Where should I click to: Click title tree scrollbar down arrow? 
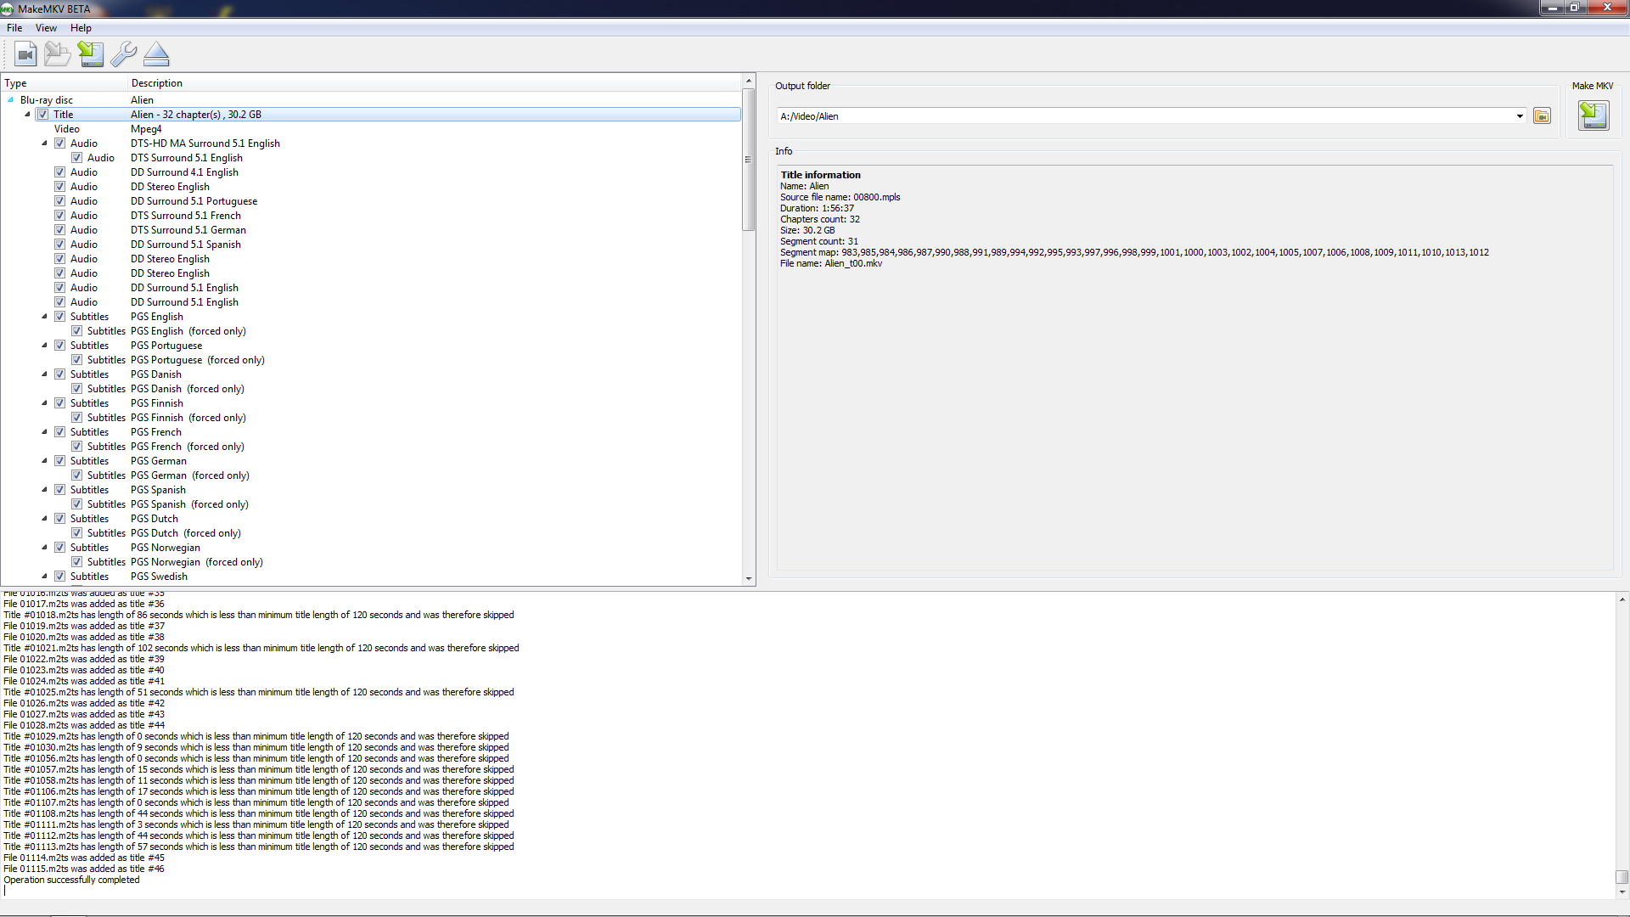pyautogui.click(x=749, y=578)
